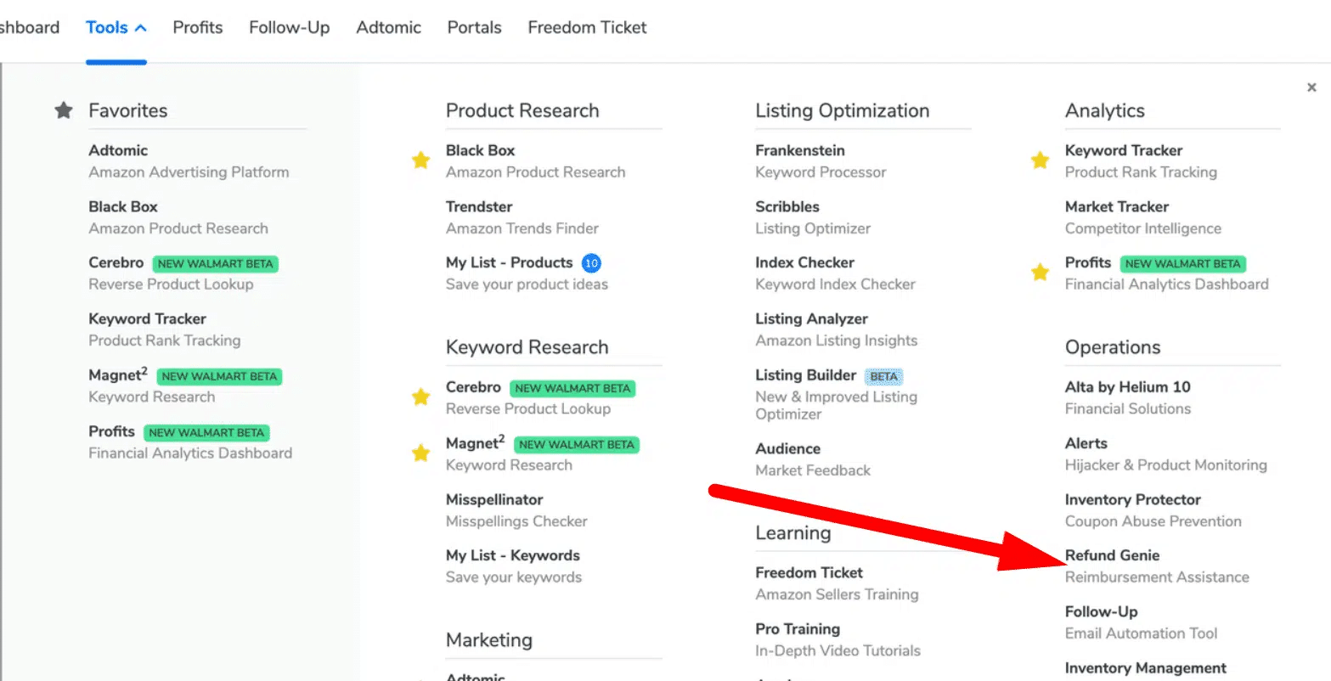This screenshot has width=1331, height=681.
Task: Collapse the Tools dropdown menu
Action: pyautogui.click(x=116, y=27)
